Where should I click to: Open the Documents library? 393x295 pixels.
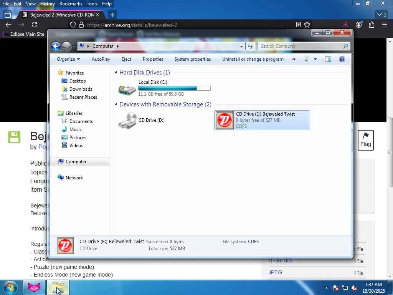point(81,121)
